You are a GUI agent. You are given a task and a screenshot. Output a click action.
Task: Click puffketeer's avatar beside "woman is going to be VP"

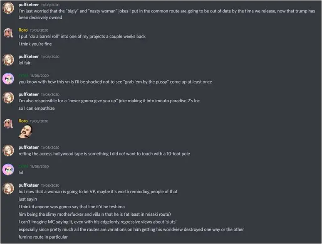[x=8, y=188]
